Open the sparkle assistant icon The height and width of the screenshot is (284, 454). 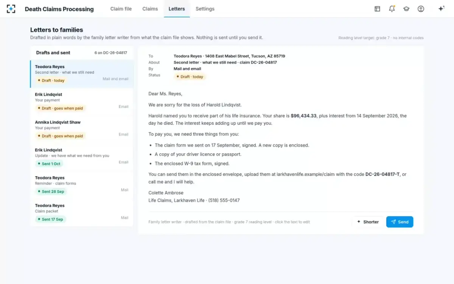tap(441, 9)
